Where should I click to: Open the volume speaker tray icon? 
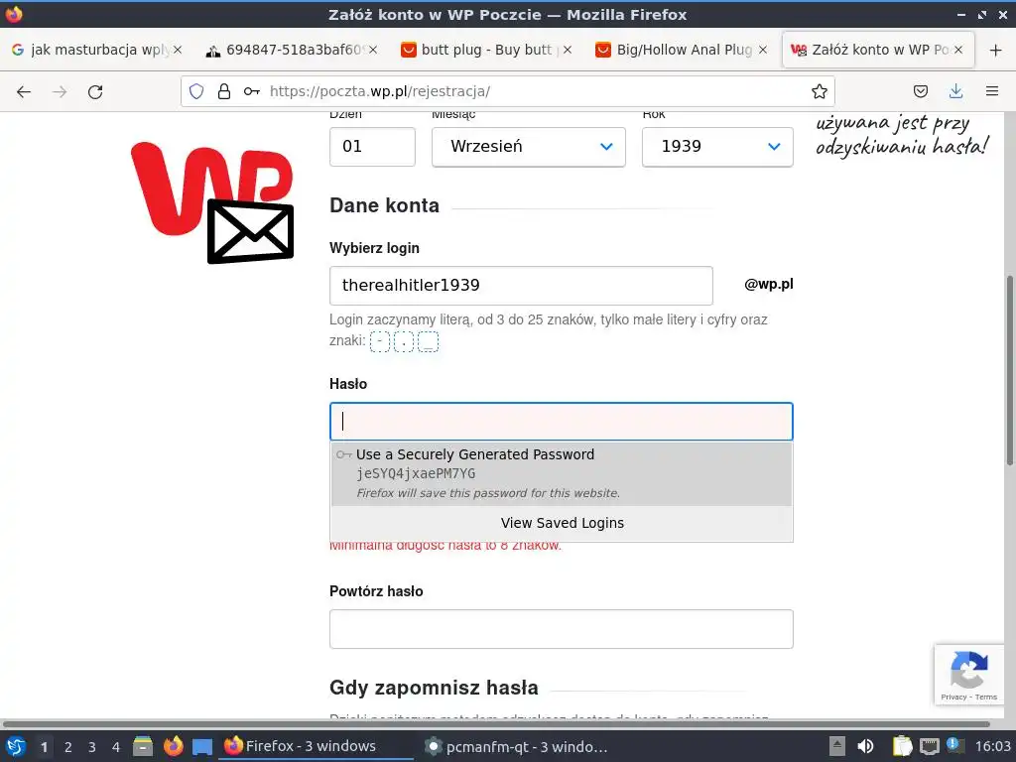(x=865, y=746)
